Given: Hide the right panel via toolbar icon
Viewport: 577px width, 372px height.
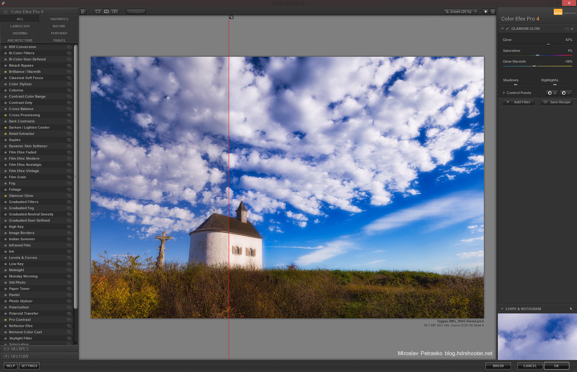Looking at the screenshot, I should [x=493, y=12].
